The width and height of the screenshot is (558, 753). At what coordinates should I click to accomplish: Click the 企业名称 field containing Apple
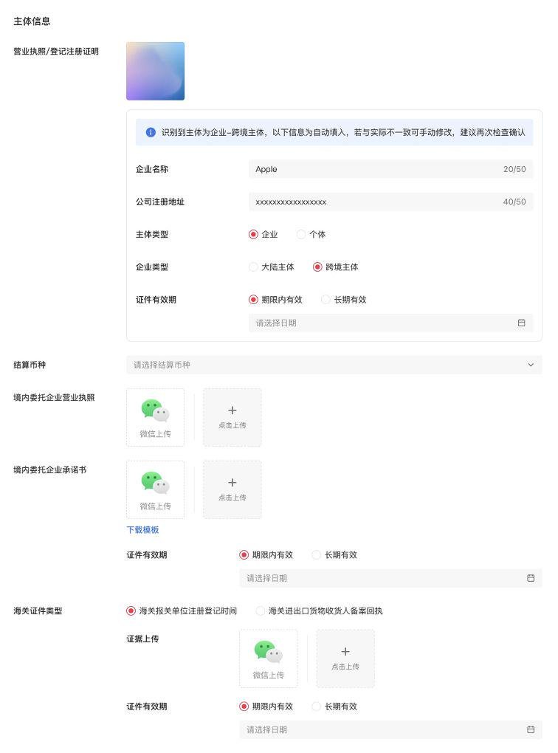point(390,169)
